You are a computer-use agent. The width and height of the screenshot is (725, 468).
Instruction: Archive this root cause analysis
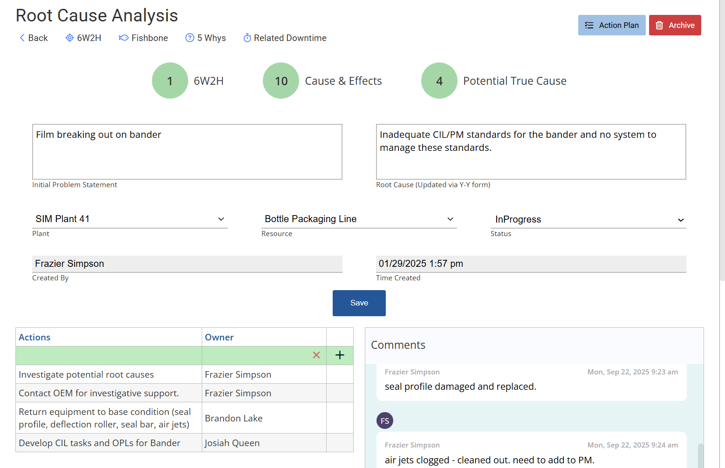tap(675, 25)
